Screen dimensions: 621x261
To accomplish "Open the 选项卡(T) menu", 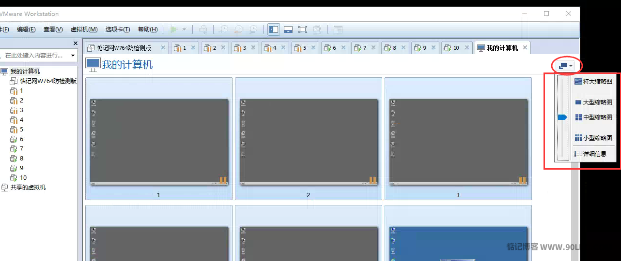I will click(x=118, y=29).
